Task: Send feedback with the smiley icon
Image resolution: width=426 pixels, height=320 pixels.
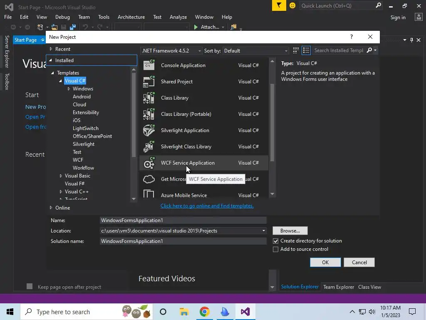Action: 292,5
